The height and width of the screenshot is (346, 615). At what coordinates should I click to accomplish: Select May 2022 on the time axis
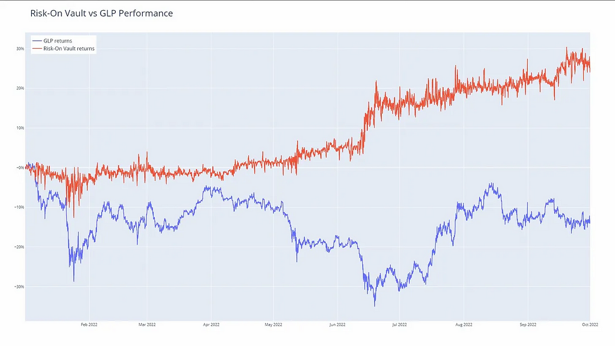click(273, 324)
